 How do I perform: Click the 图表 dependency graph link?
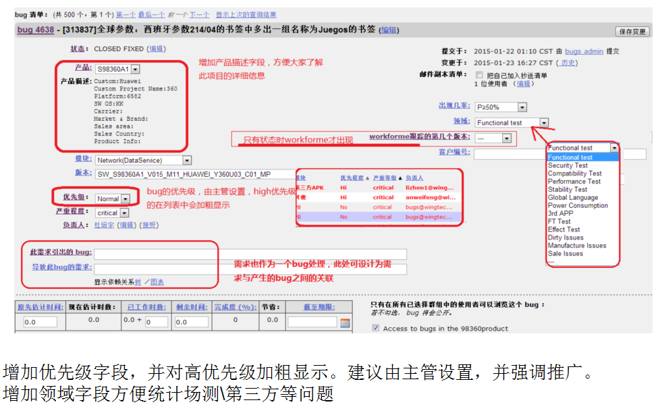coord(157,282)
